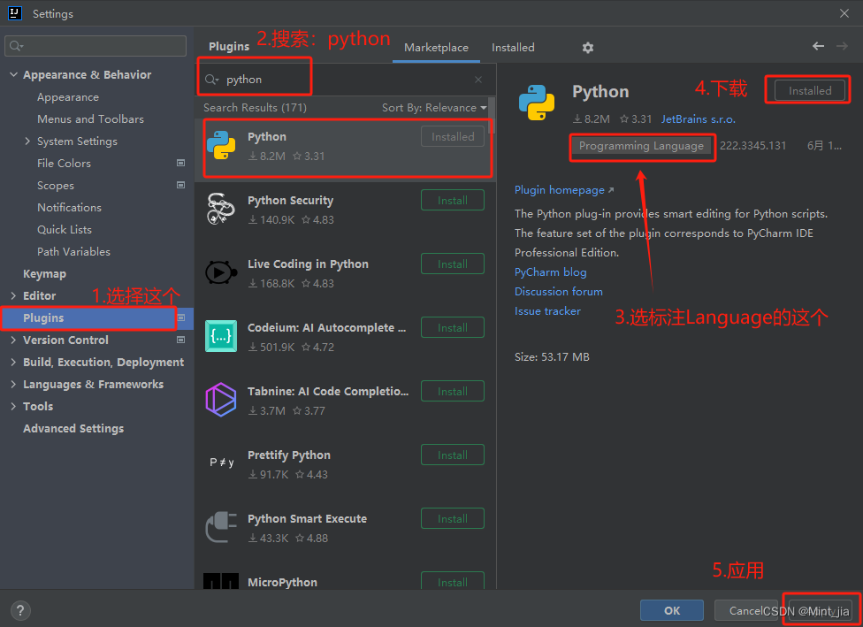Switch to the Installed tab
This screenshot has height=627, width=863.
point(513,48)
